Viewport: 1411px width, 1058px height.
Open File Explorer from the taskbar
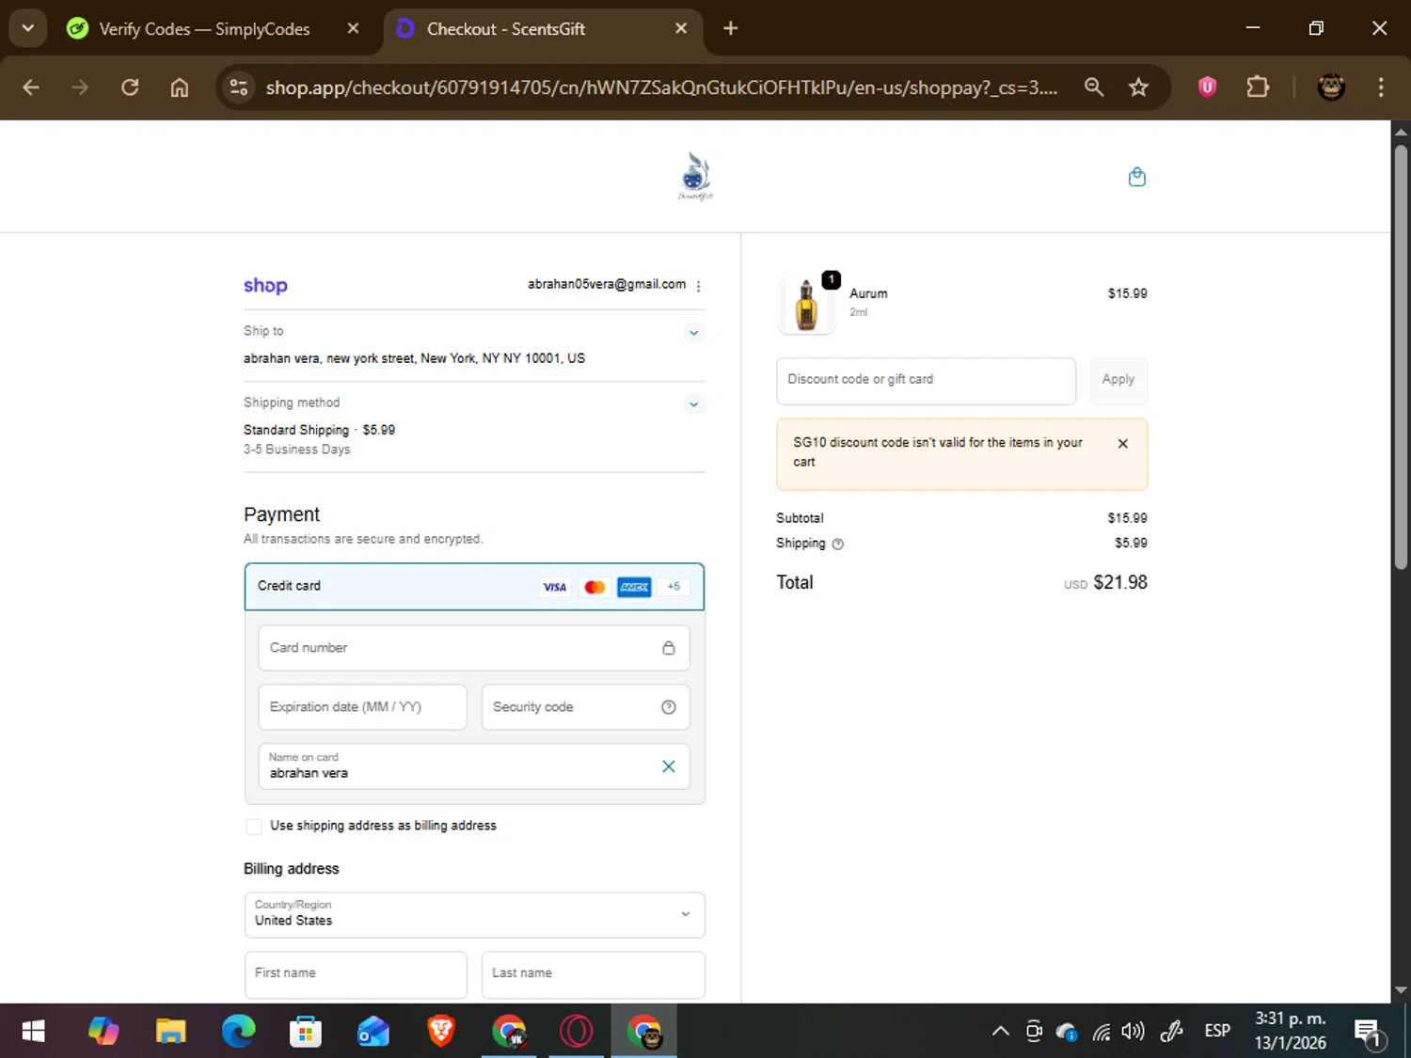pos(170,1032)
